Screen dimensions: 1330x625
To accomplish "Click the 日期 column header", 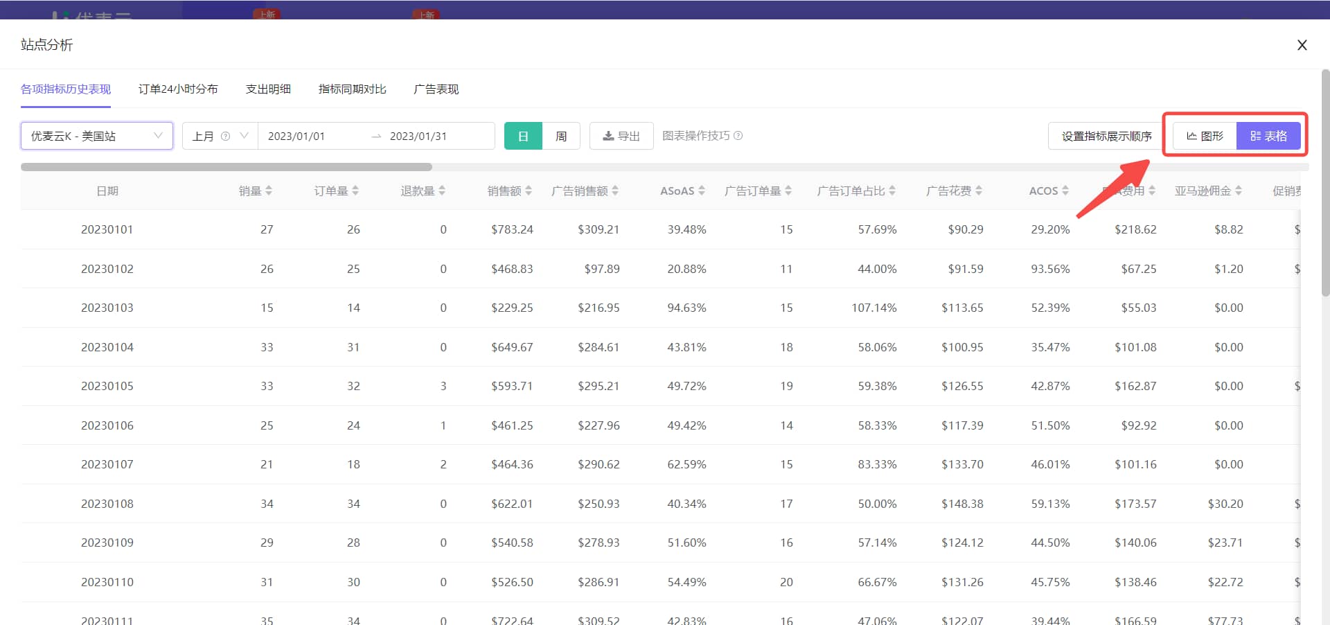I will point(107,191).
